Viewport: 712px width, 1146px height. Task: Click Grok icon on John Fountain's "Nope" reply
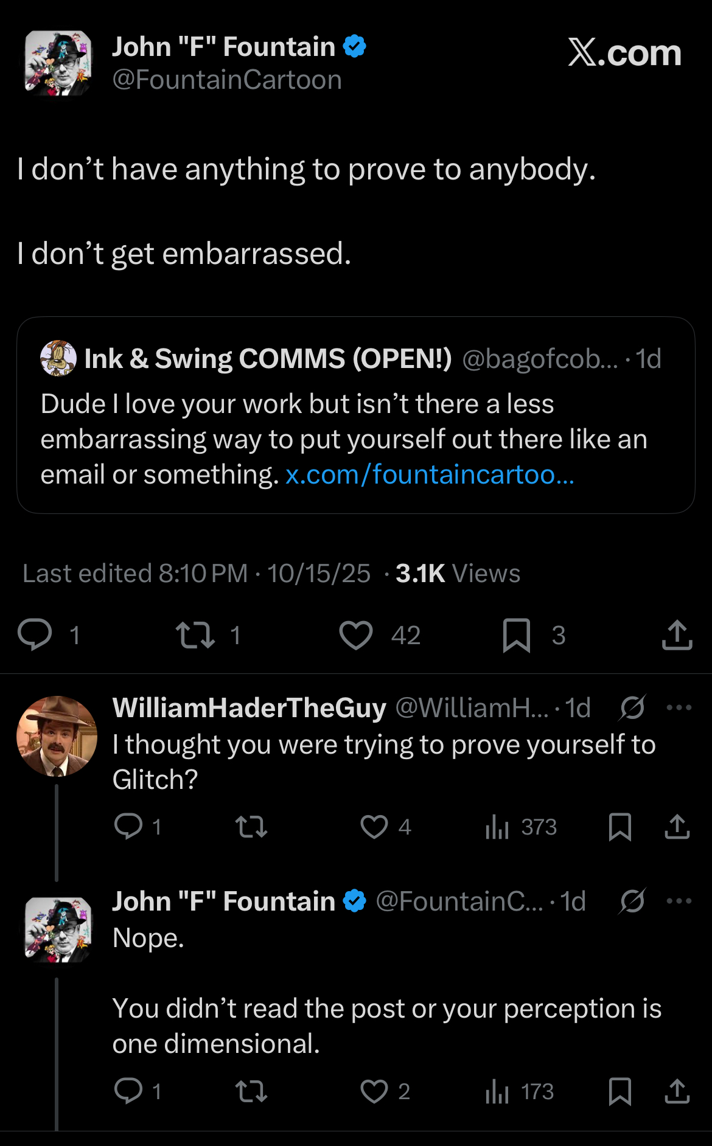point(632,901)
